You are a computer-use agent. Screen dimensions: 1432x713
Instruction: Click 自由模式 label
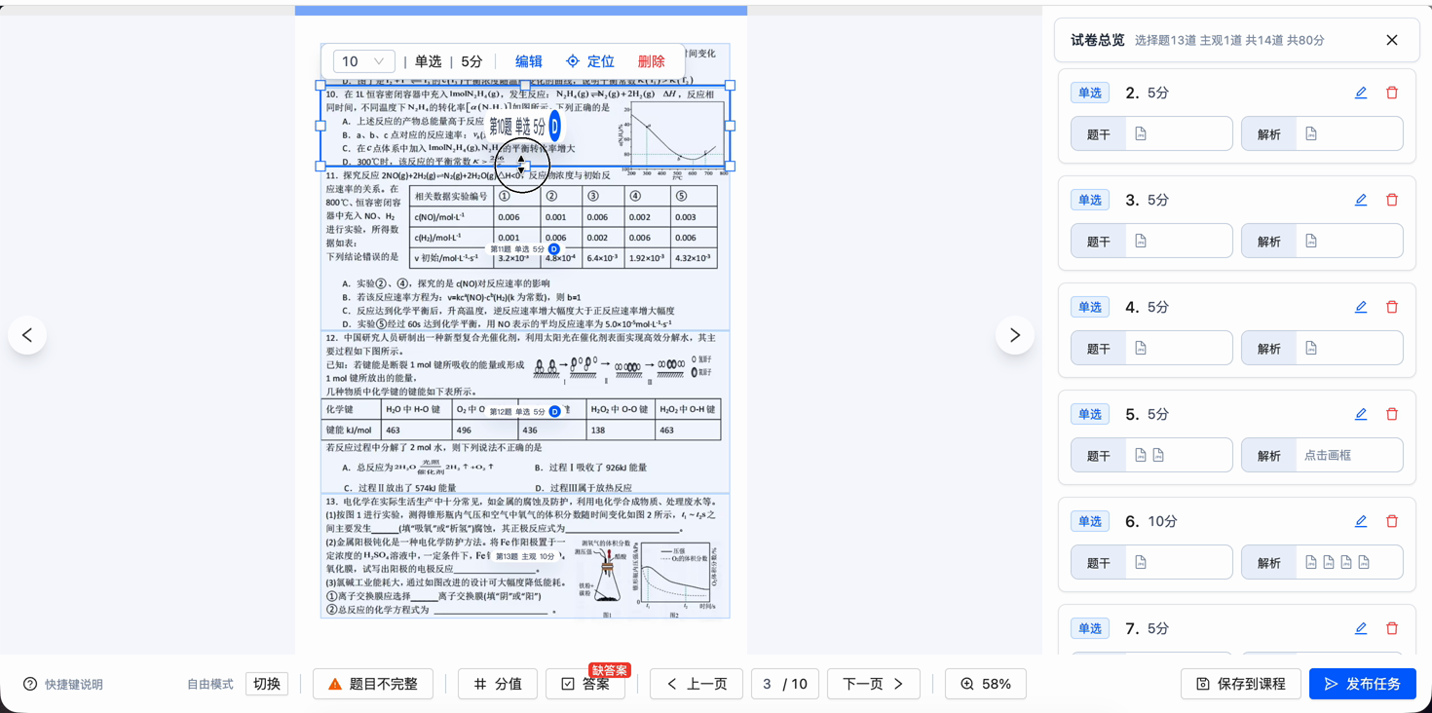210,684
